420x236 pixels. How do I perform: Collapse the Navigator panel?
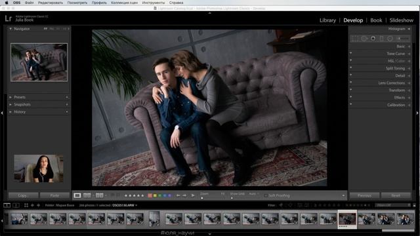(10, 29)
